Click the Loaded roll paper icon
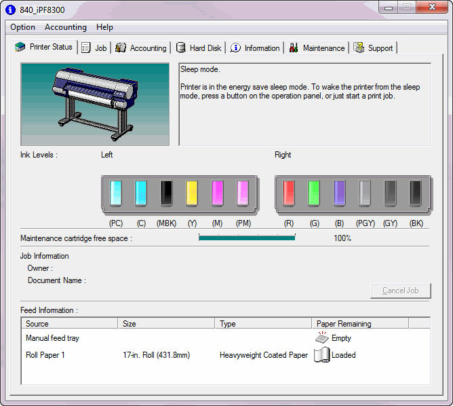 [322, 355]
